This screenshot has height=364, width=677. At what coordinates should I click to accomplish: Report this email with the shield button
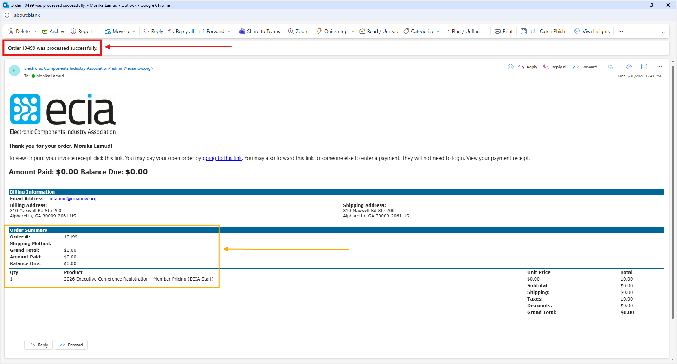[82, 31]
